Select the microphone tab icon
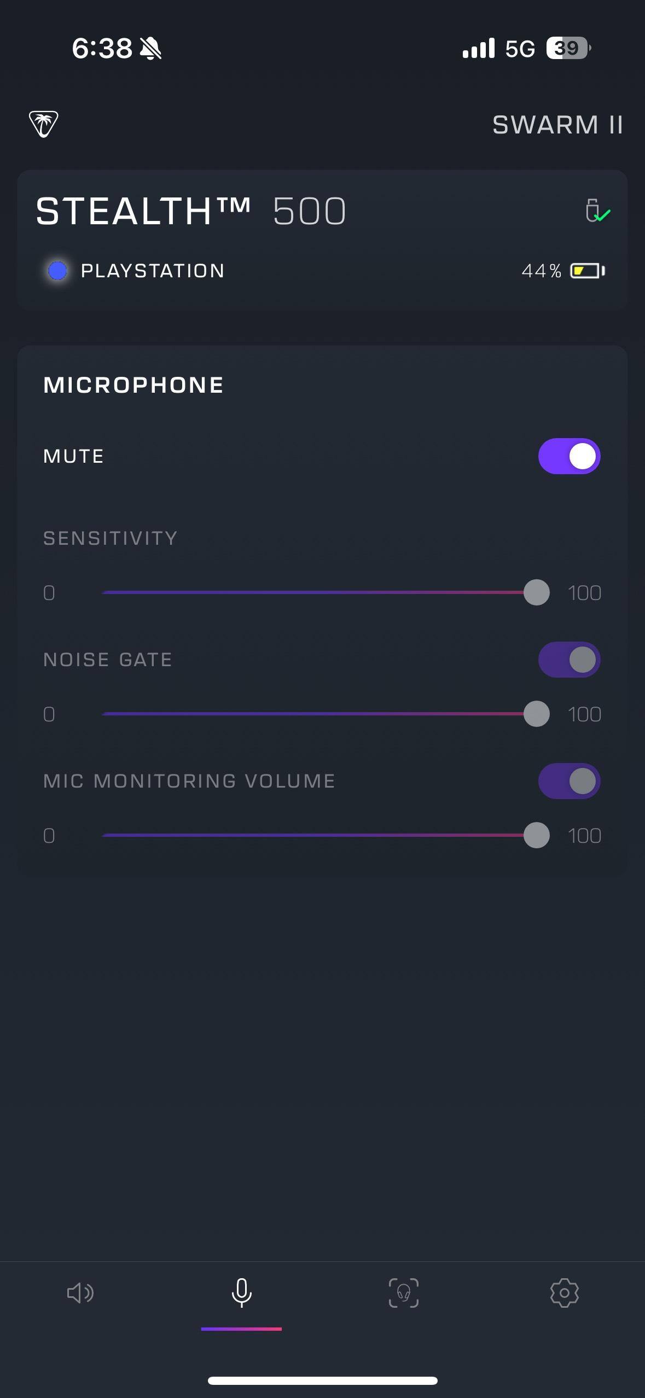Image resolution: width=645 pixels, height=1398 pixels. tap(241, 1293)
